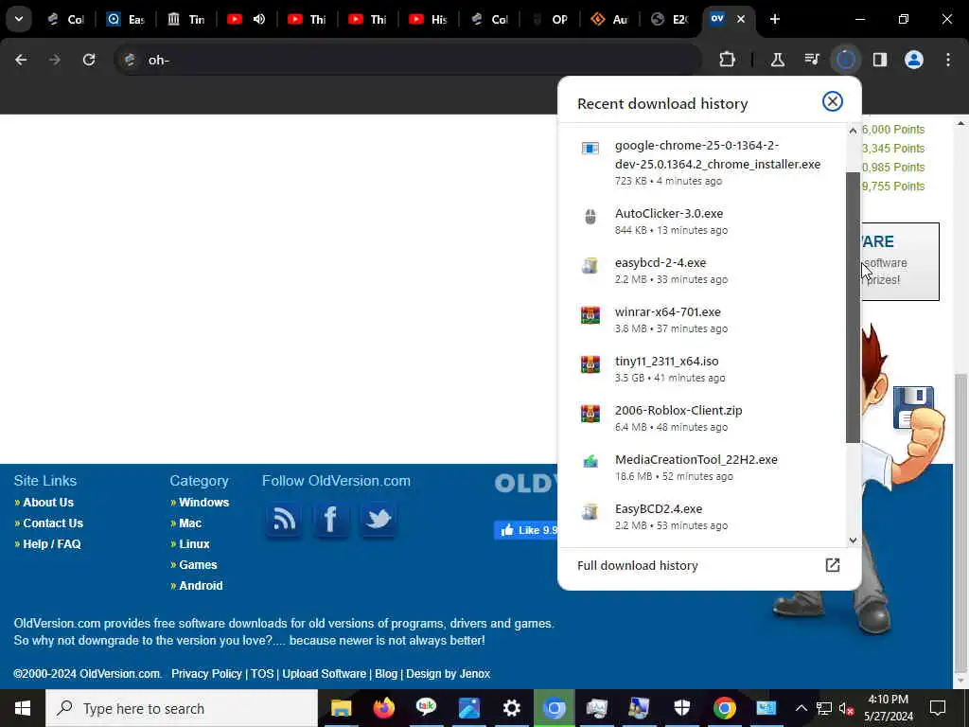Go forward to the next page
Image resolution: width=969 pixels, height=727 pixels.
(x=54, y=60)
